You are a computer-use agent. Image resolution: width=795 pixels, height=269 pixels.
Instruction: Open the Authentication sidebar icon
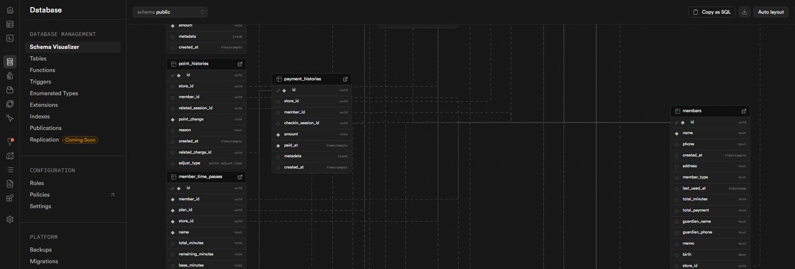click(10, 76)
